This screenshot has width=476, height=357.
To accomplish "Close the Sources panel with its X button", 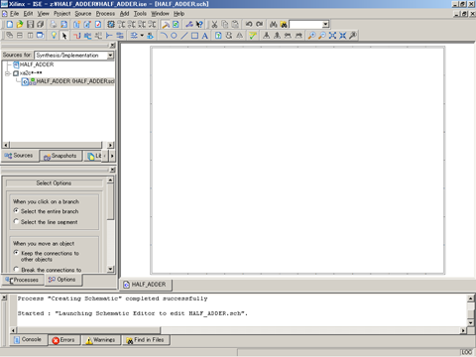I will coord(112,46).
